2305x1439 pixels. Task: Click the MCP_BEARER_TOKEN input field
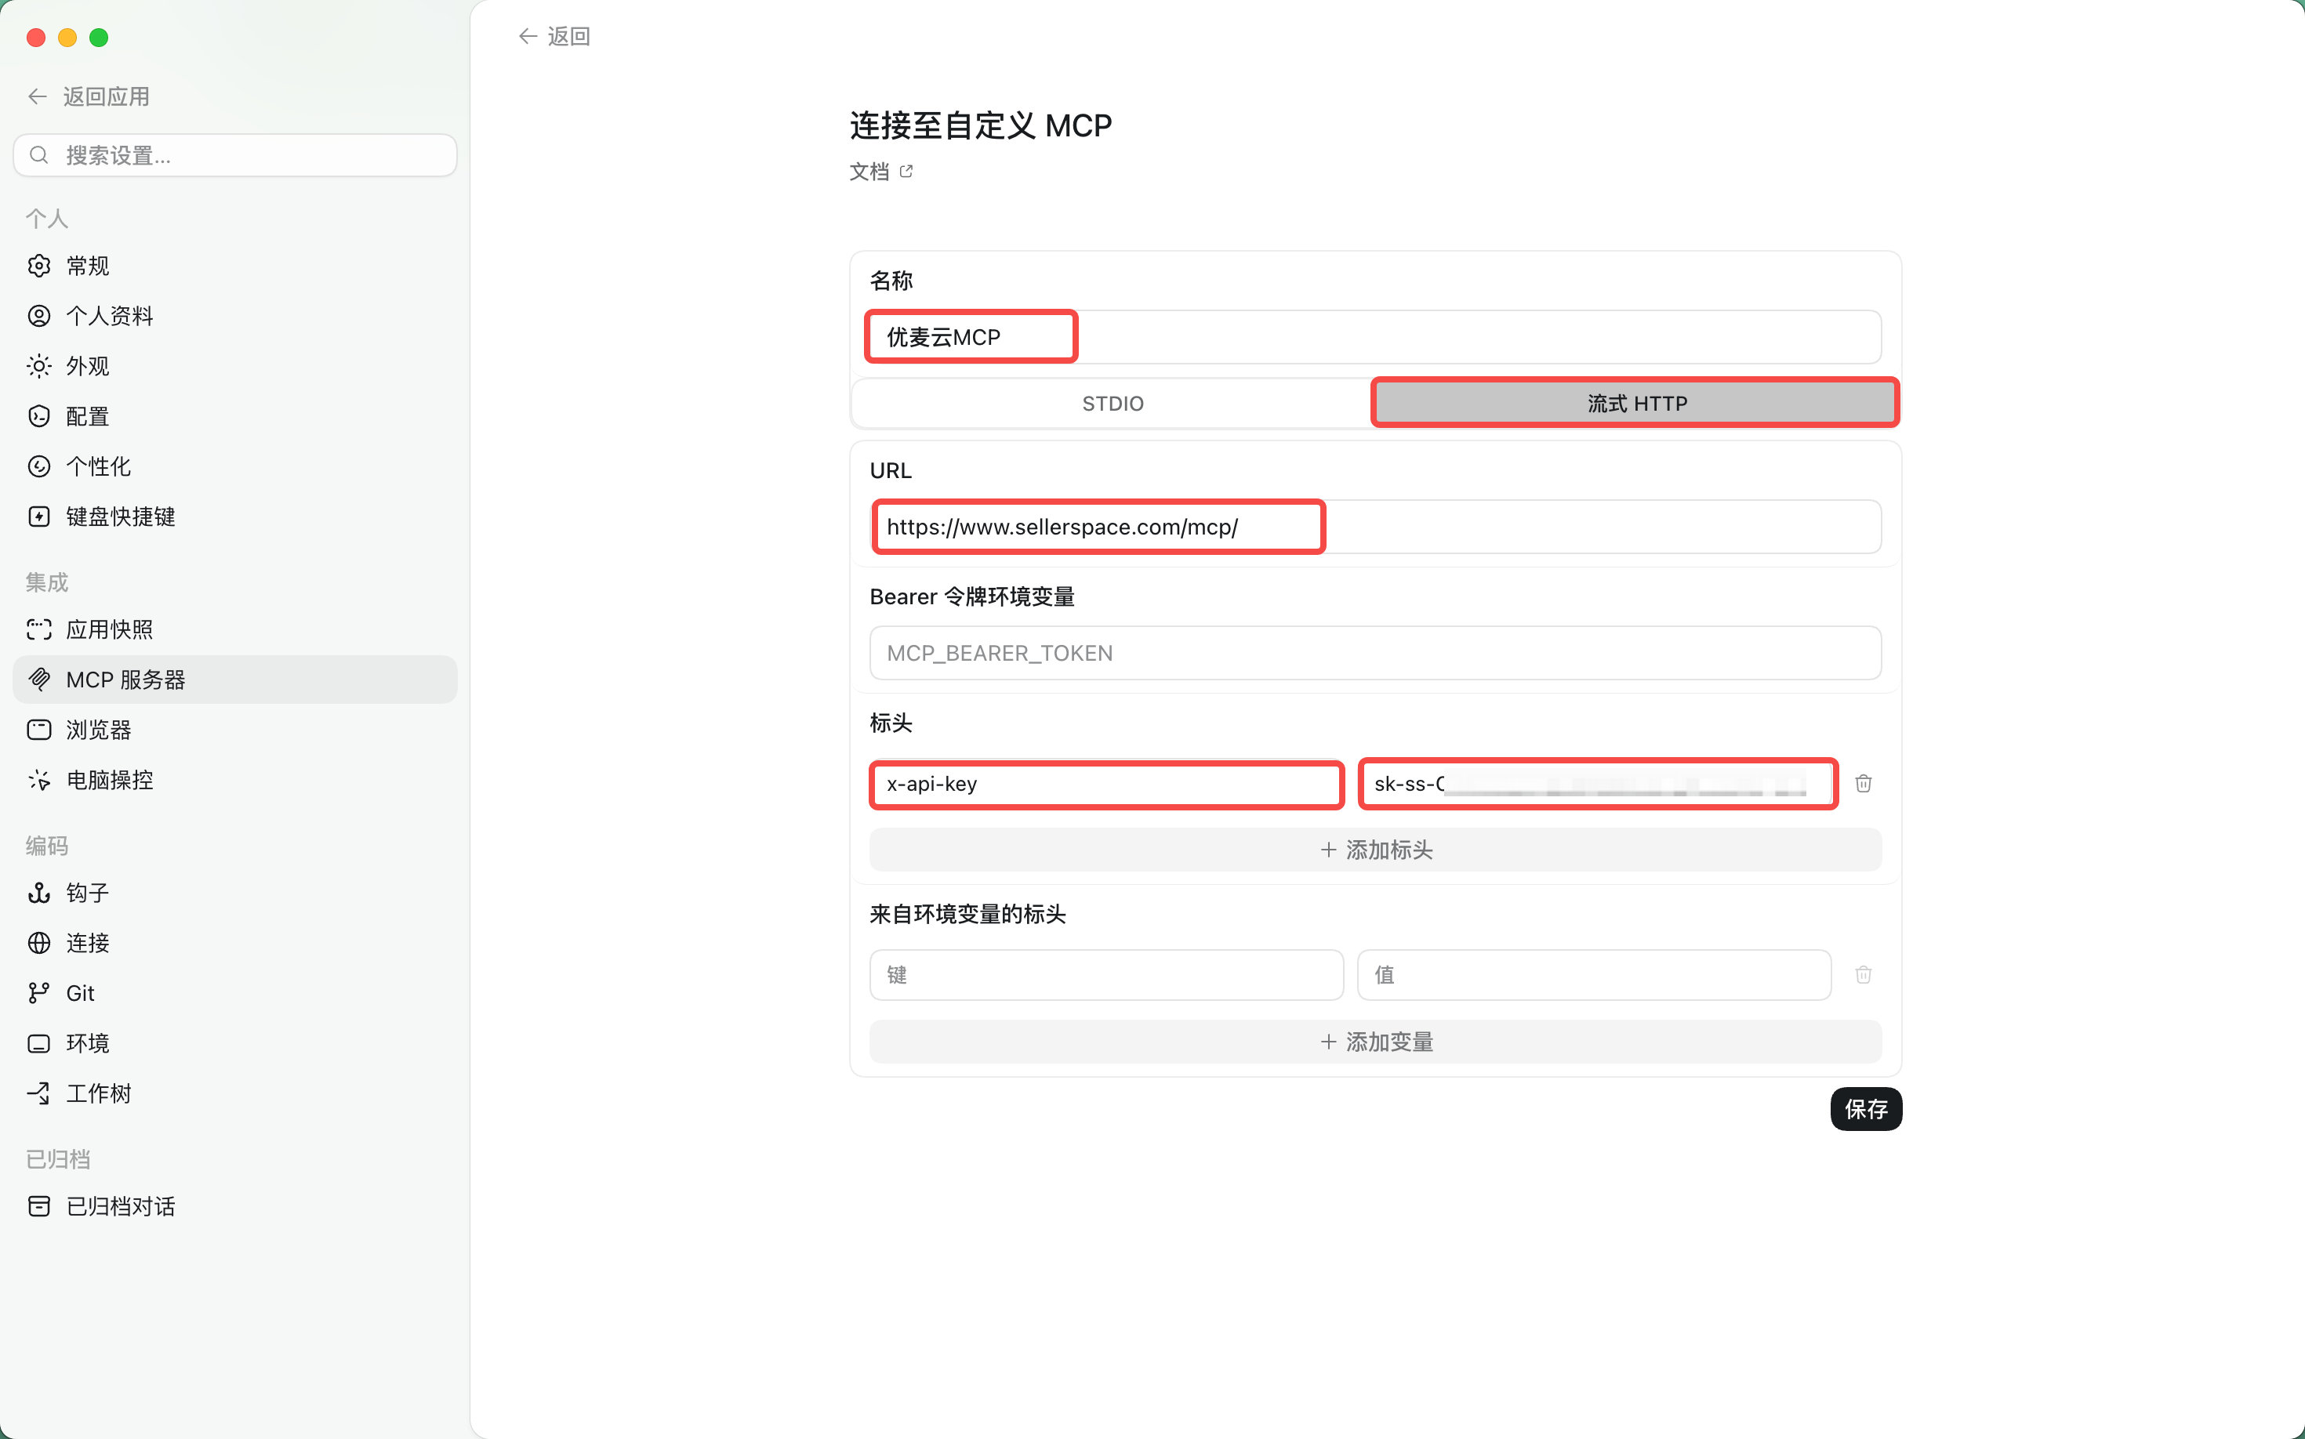pyautogui.click(x=1375, y=653)
